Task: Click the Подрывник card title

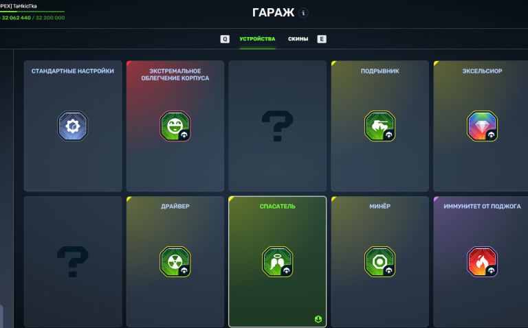Action: tap(379, 71)
